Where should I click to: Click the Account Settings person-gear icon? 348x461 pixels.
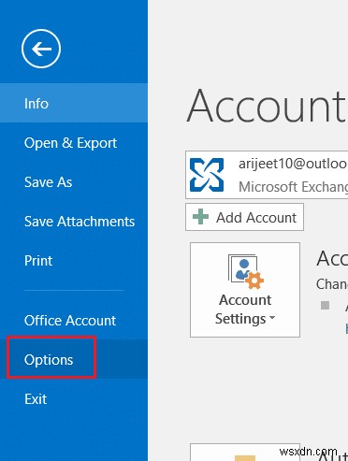[246, 272]
